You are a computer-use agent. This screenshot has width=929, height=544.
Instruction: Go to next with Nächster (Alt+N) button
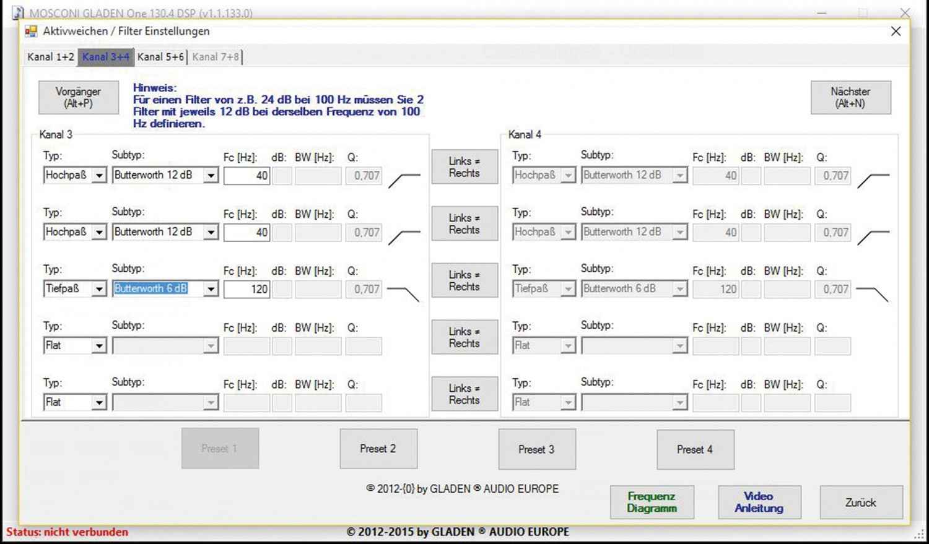851,97
